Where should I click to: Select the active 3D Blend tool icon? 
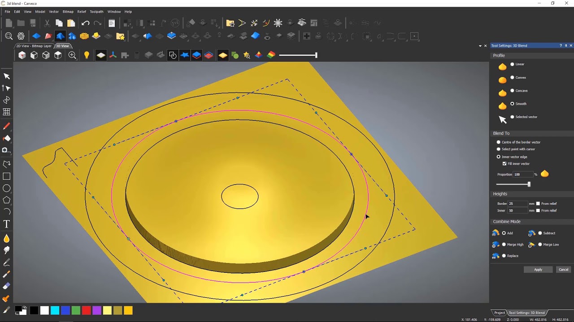[60, 36]
